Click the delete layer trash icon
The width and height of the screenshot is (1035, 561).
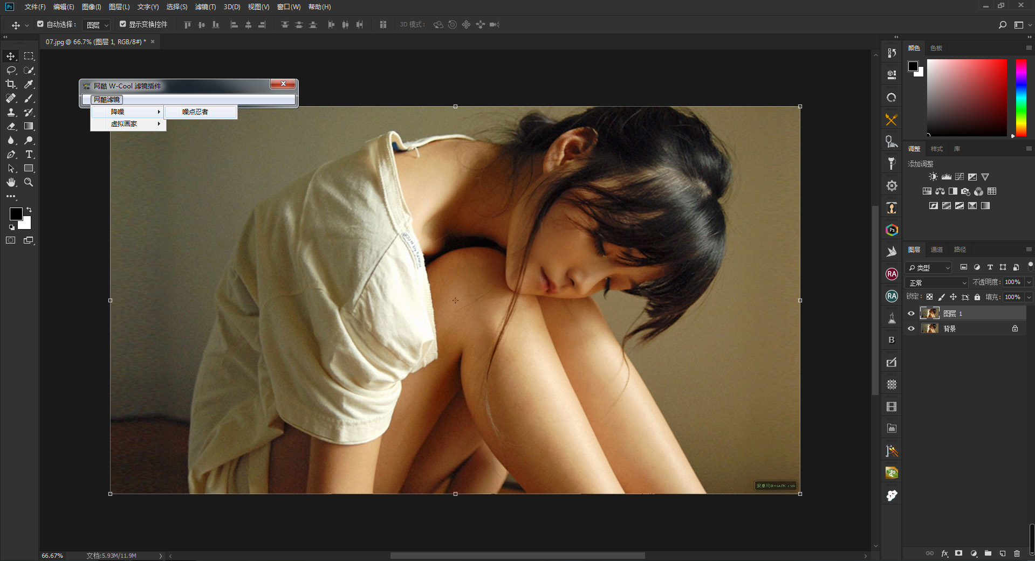point(1017,553)
